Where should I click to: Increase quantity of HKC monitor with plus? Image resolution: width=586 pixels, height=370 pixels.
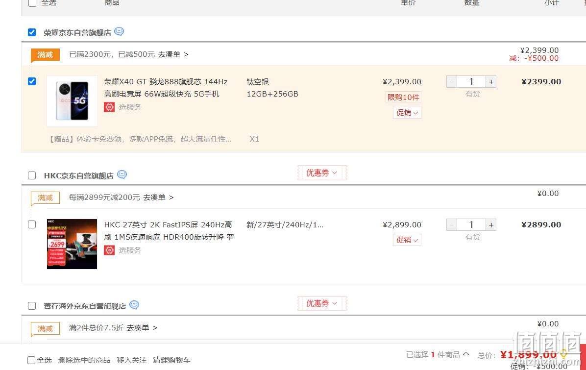(x=491, y=225)
